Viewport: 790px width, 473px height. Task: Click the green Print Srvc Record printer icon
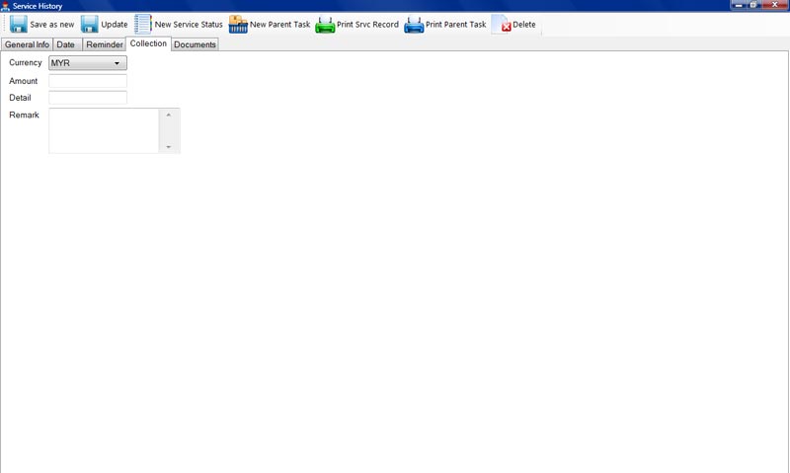[x=325, y=25]
